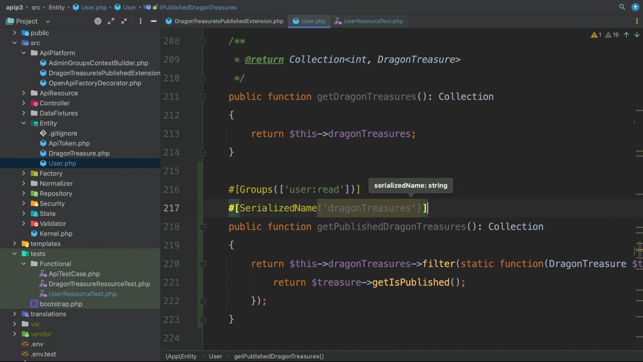643x362 pixels.
Task: Switch to UserResourceTest.php tab
Action: tap(369, 21)
